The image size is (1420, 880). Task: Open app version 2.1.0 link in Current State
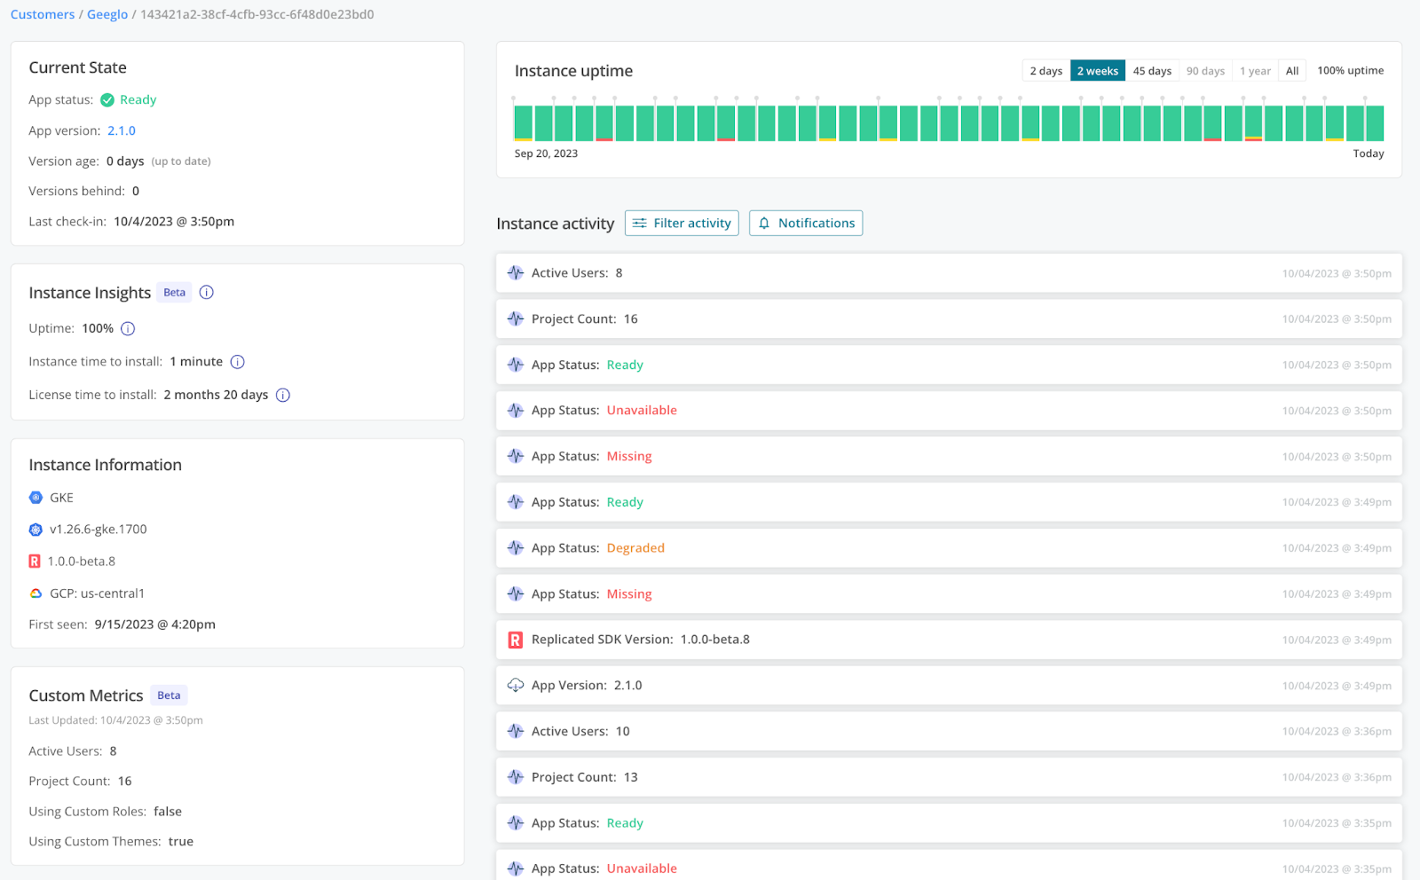[122, 131]
